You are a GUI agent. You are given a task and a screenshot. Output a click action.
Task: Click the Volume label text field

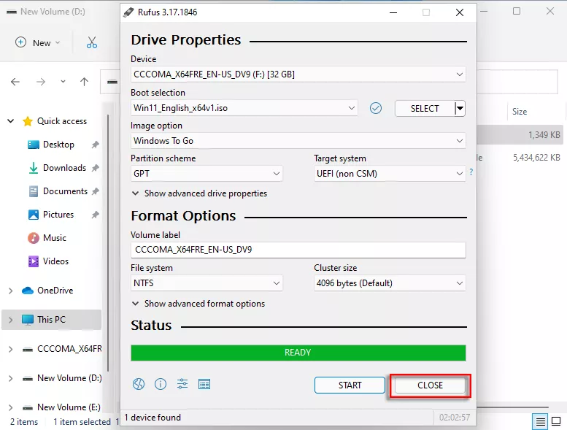click(x=298, y=250)
